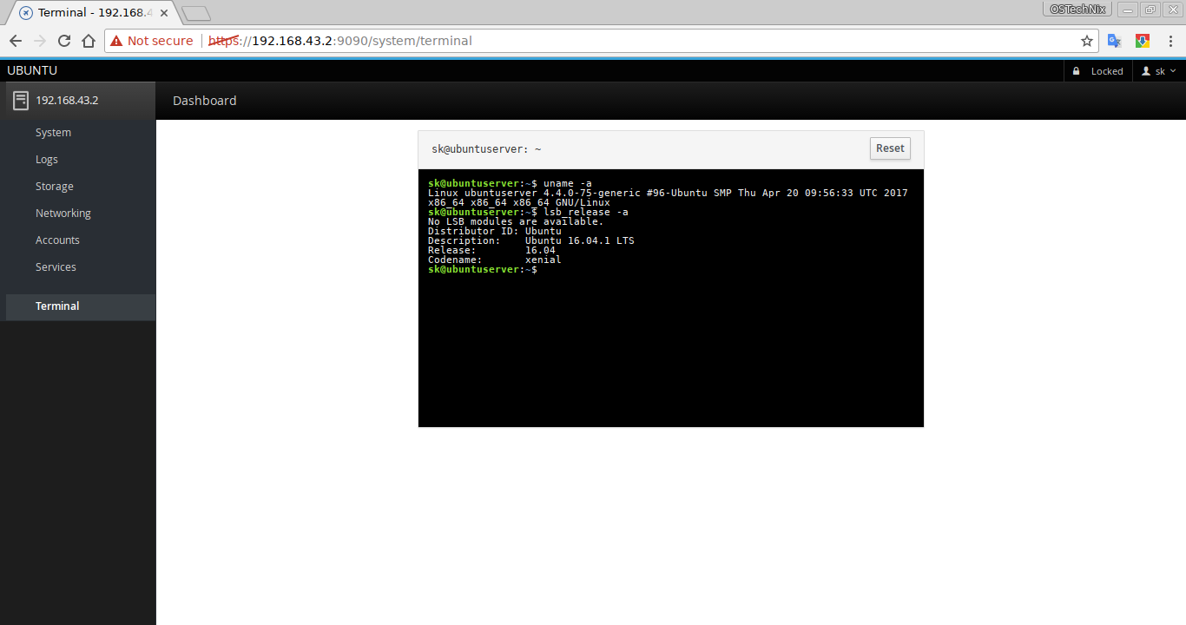
Task: Toggle the bookmark star for this page
Action: click(x=1088, y=40)
